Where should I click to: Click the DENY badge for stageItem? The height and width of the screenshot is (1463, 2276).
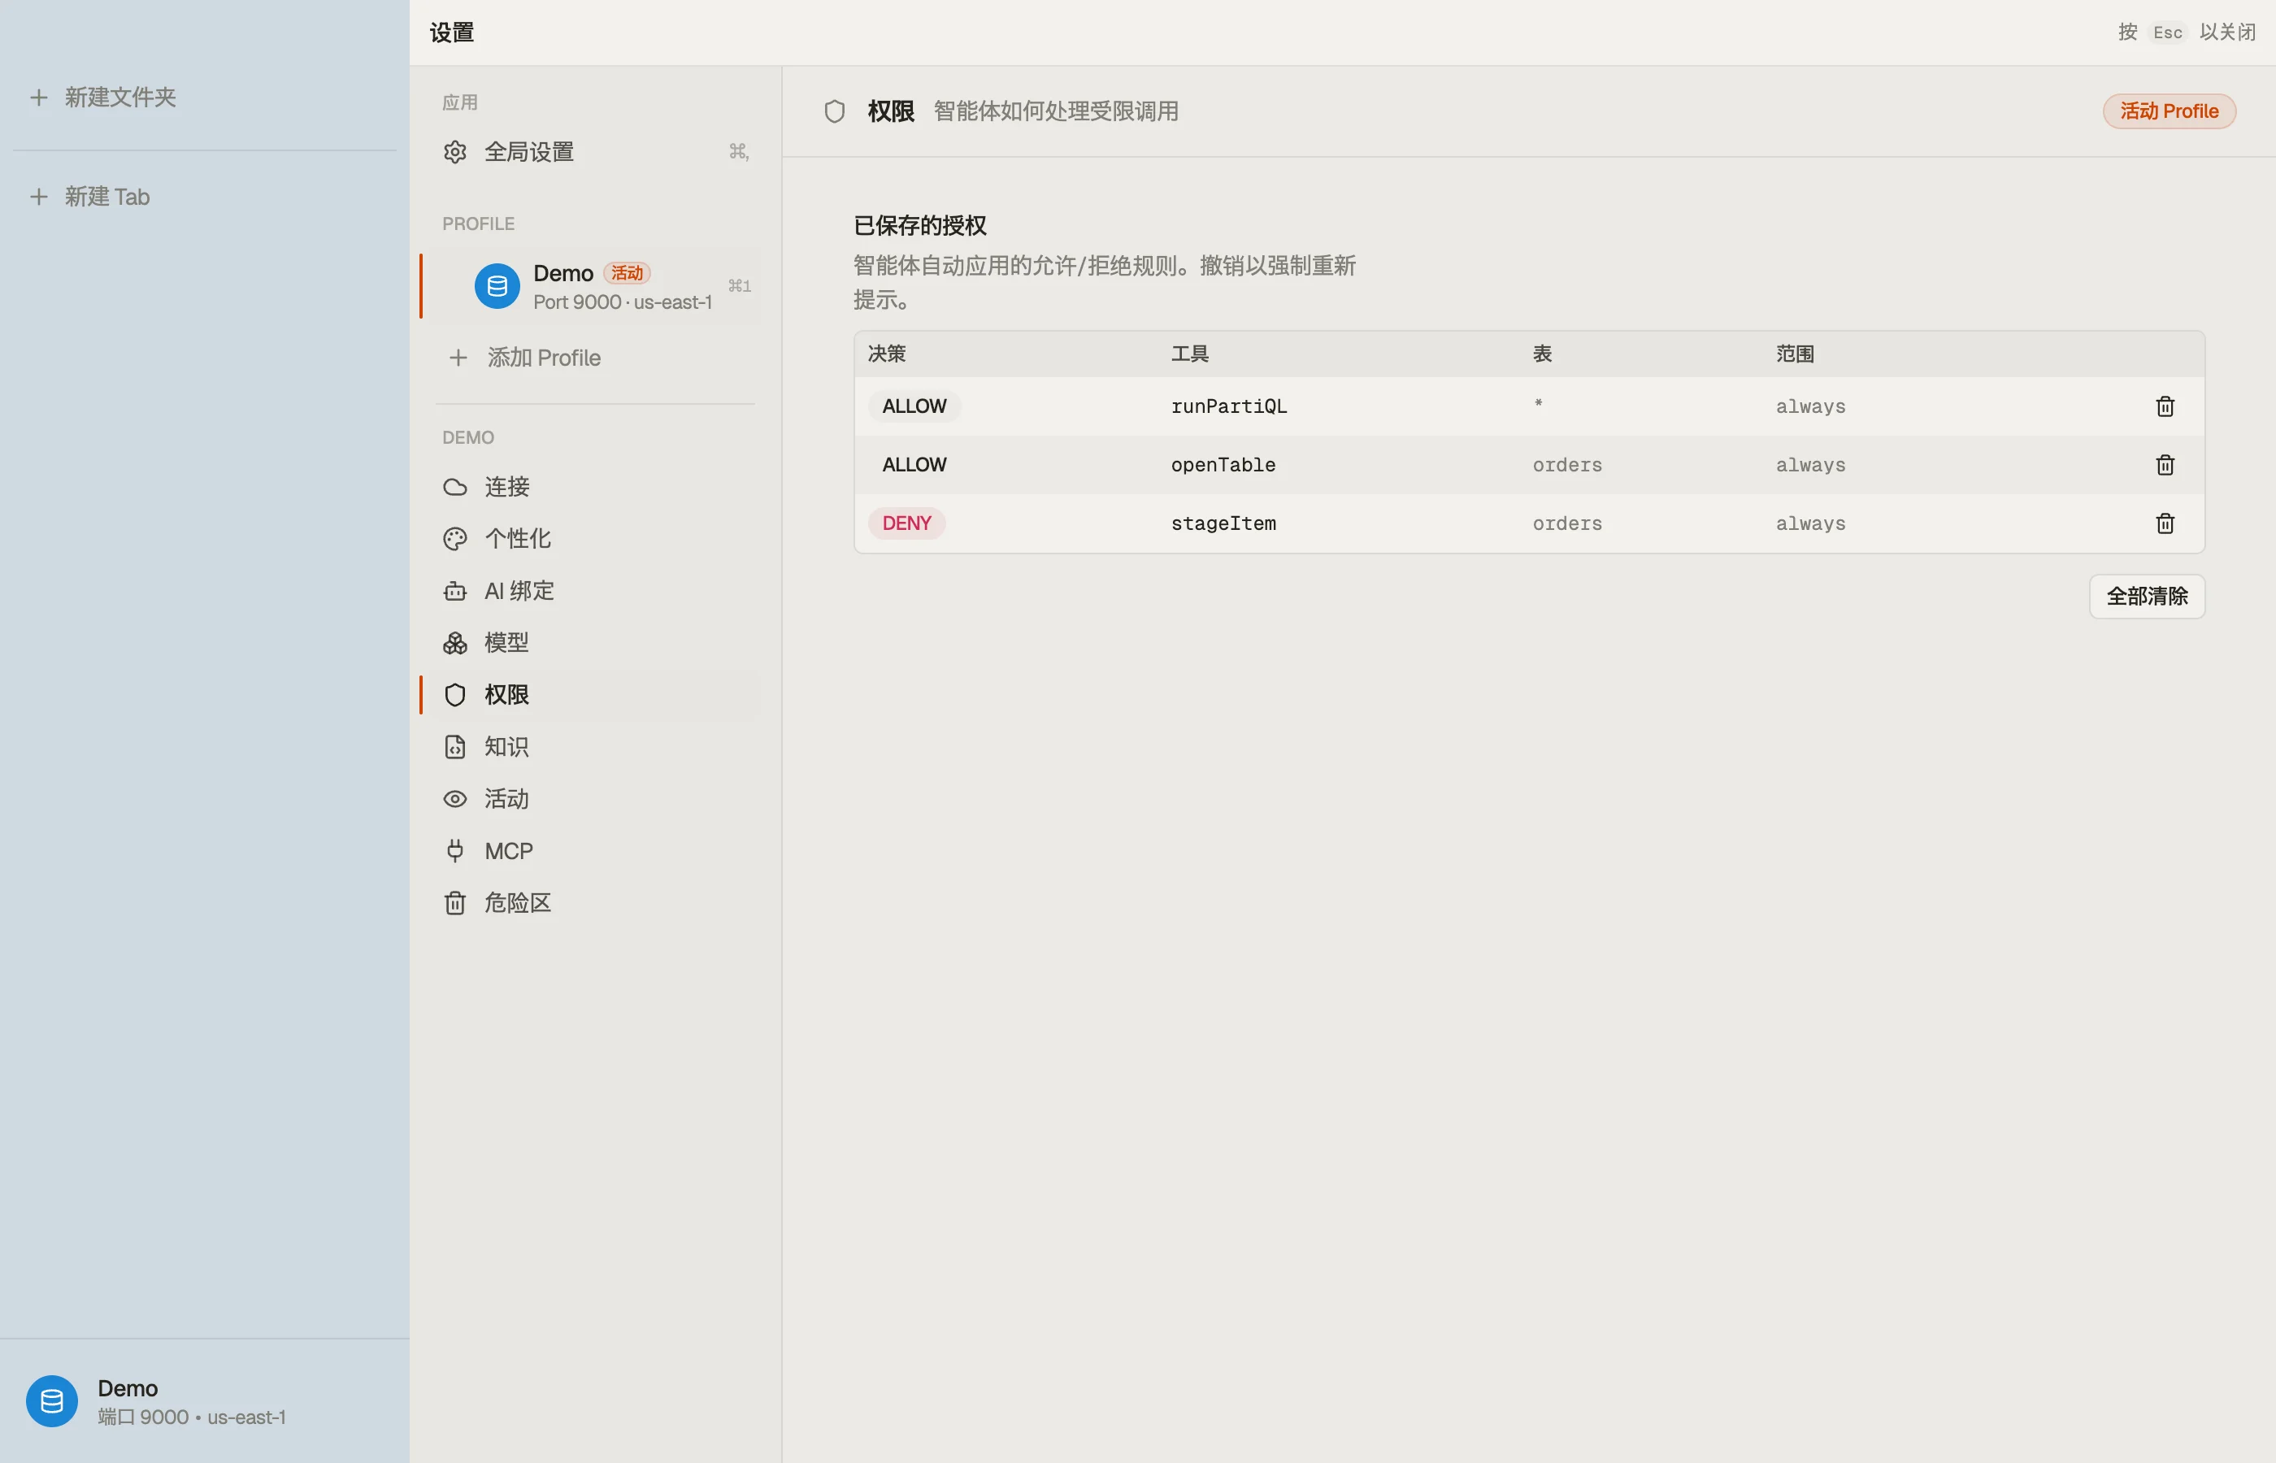[907, 523]
